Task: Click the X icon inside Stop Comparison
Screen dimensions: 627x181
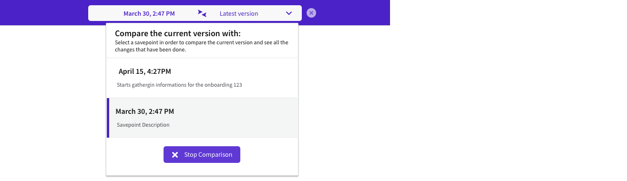Action: (x=175, y=155)
